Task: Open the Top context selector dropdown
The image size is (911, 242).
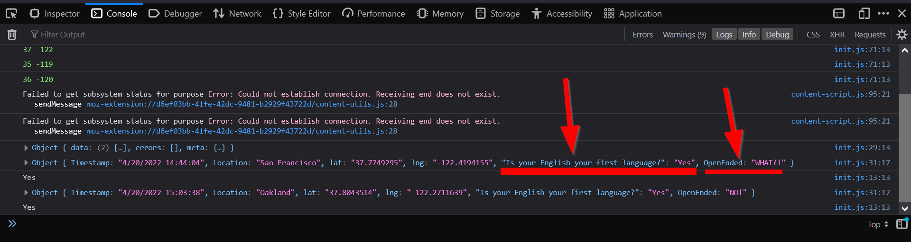Action: click(877, 224)
